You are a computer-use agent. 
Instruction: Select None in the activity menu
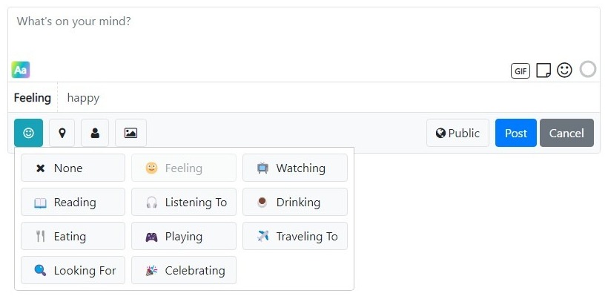click(73, 168)
